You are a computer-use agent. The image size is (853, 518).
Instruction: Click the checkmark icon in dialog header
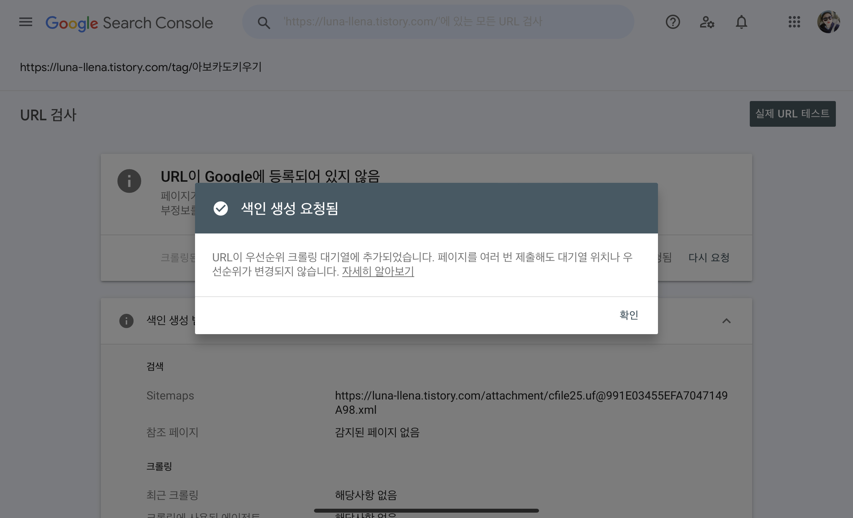220,208
